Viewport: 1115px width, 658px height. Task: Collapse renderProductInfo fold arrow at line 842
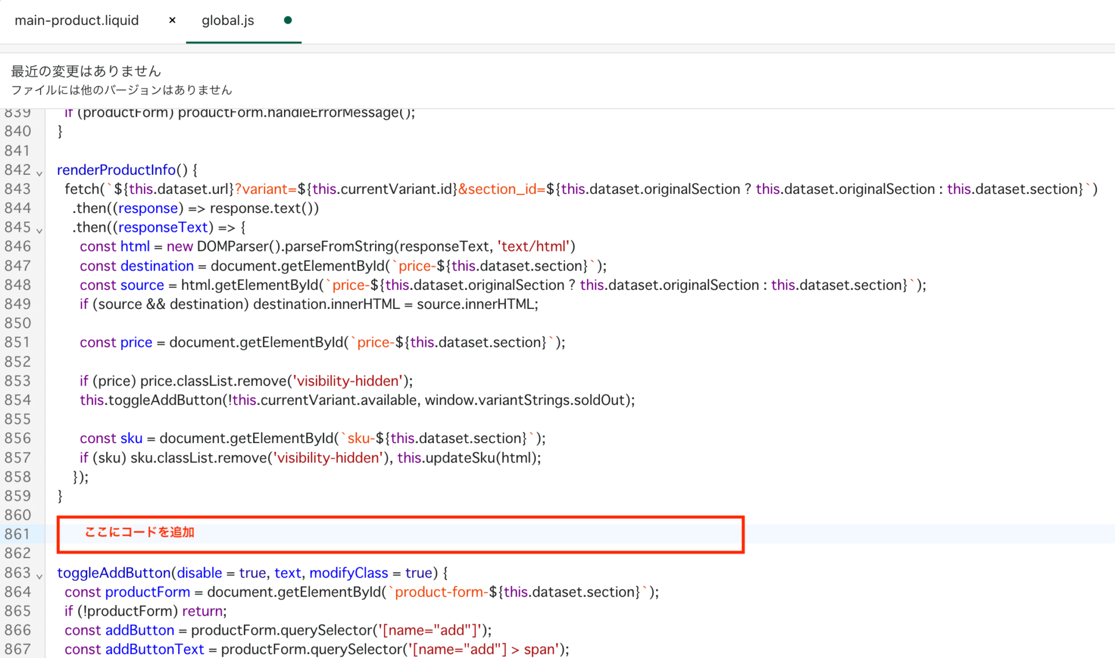coord(39,173)
